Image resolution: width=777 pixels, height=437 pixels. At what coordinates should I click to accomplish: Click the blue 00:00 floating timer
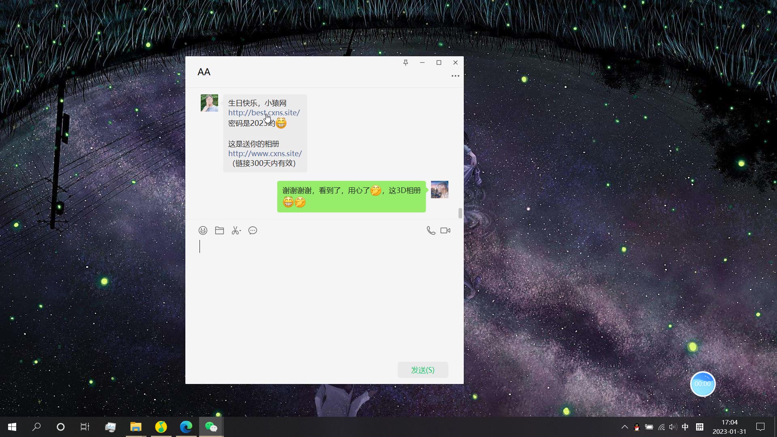click(703, 384)
